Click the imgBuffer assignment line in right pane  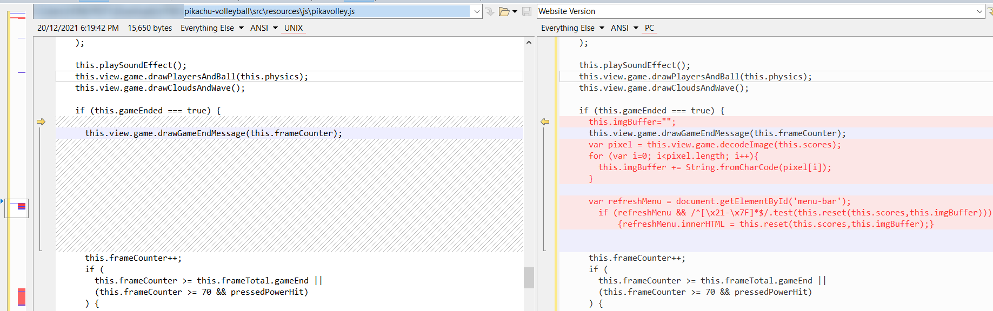(x=632, y=122)
